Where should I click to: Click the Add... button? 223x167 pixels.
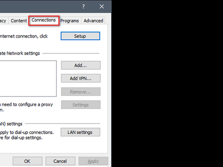(x=81, y=65)
